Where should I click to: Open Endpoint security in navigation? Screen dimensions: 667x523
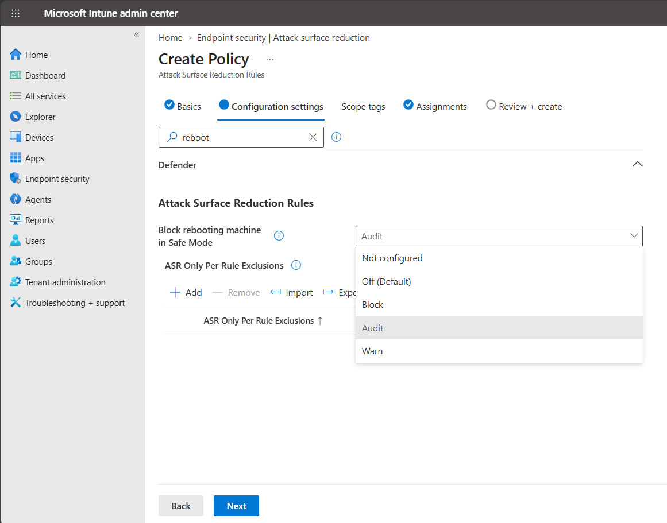57,179
